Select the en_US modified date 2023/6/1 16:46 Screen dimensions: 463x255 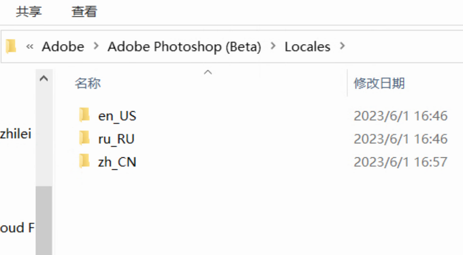401,116
